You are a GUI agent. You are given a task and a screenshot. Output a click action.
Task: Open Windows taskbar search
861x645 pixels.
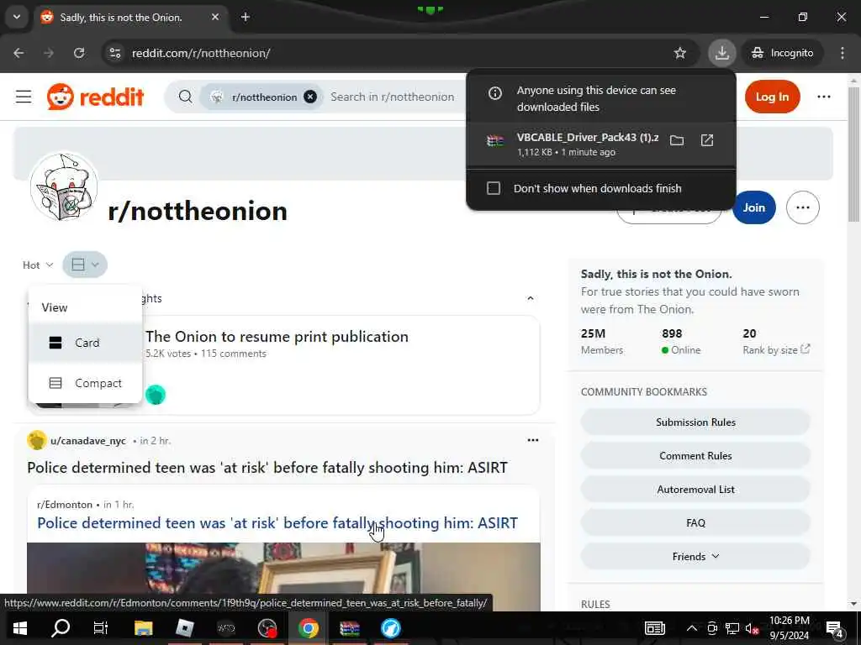coord(61,628)
